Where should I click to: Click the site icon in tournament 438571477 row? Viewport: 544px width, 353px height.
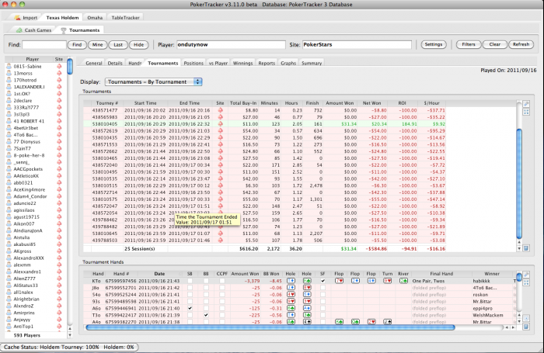coord(219,109)
